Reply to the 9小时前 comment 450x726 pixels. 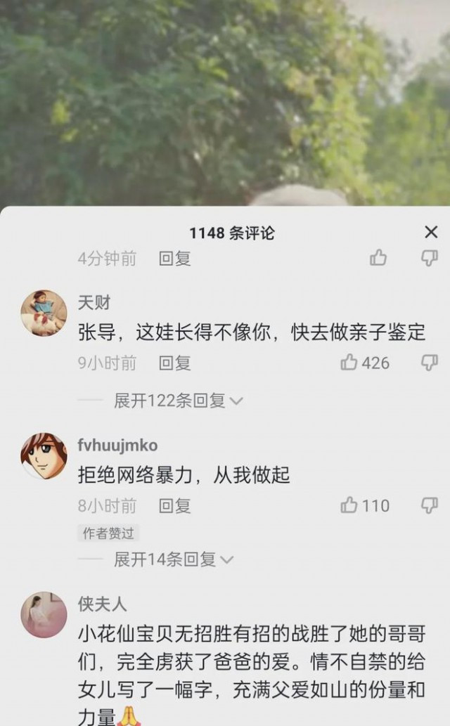(x=174, y=363)
